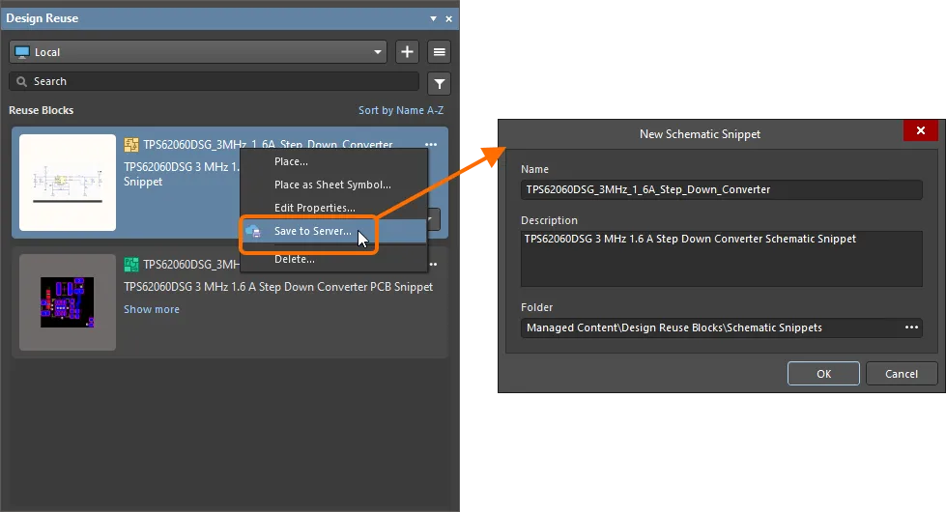Change sorting via Sort by Name A-Z
This screenshot has height=512, width=946.
tap(401, 110)
